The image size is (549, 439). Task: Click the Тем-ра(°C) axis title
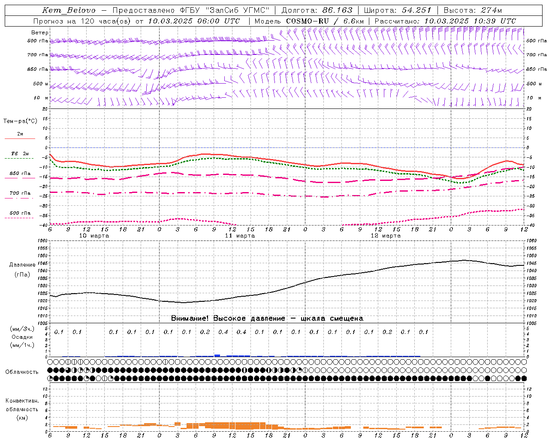pos(20,121)
